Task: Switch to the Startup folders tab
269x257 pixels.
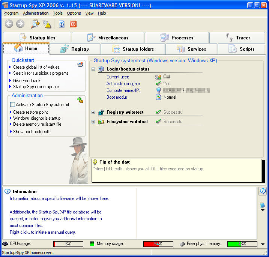Action: 133,49
